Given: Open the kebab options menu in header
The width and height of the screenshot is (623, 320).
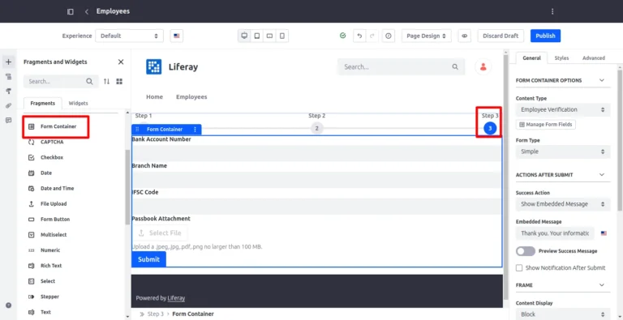Looking at the screenshot, I should pyautogui.click(x=552, y=11).
